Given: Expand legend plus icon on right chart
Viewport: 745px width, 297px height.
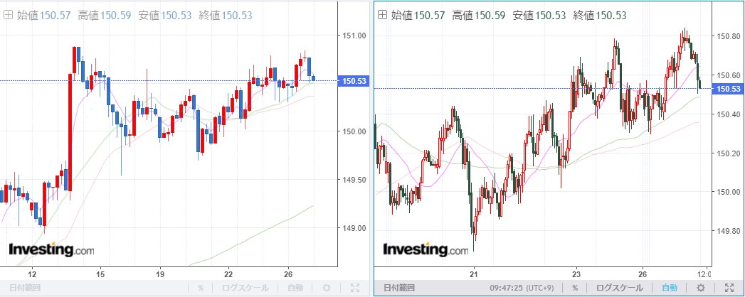Looking at the screenshot, I should pyautogui.click(x=382, y=15).
